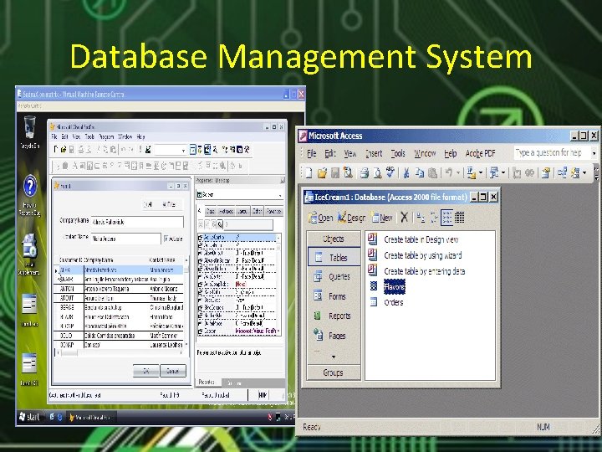Click the blue question-mark help desktop icon
Screen dimensions: 602x452
(29, 195)
